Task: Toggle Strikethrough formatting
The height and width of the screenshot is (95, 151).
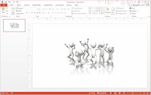Action: click(x=37, y=13)
